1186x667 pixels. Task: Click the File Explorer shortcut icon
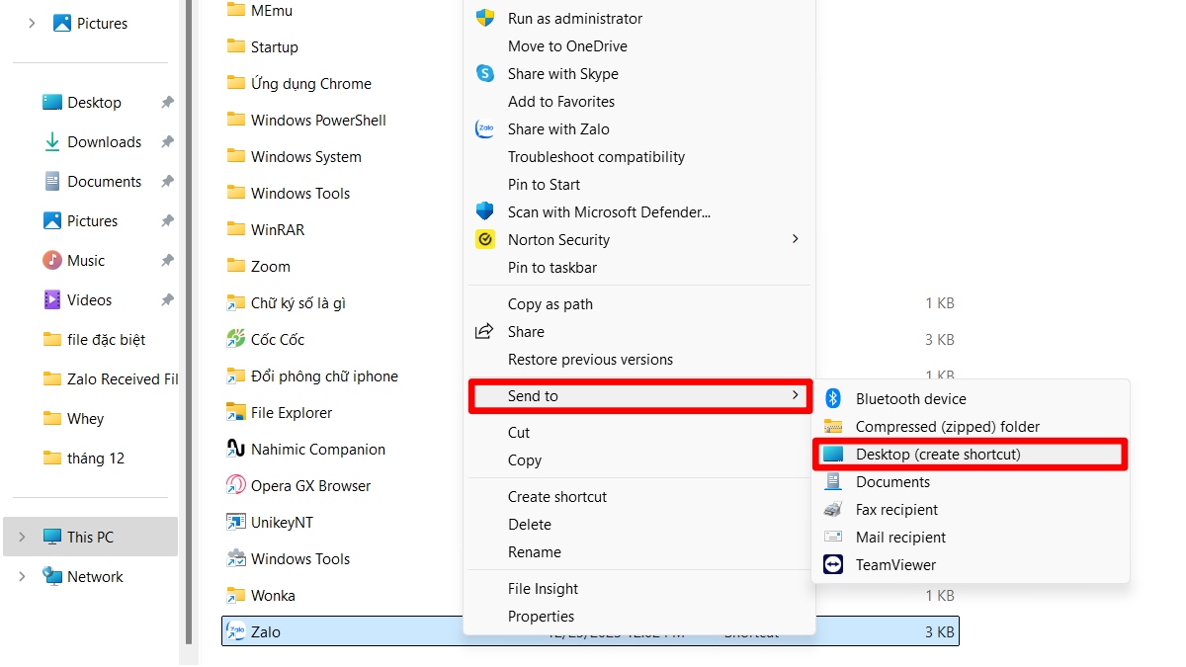[235, 412]
